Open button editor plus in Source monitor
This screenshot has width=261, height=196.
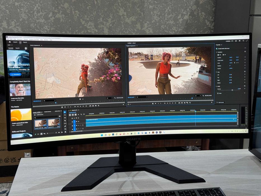click(x=123, y=104)
